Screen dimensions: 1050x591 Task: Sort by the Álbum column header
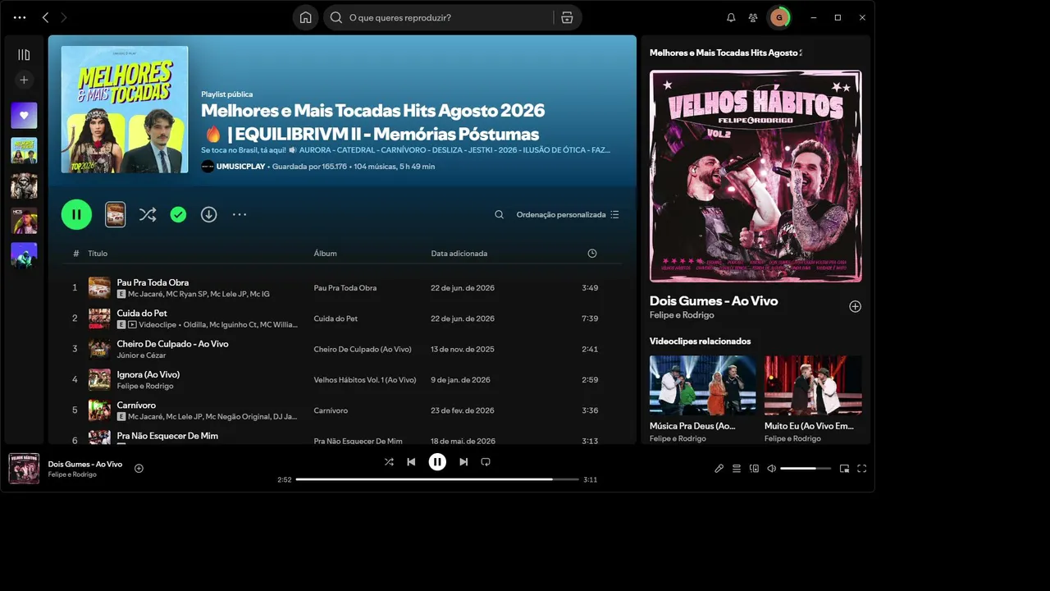tap(325, 254)
